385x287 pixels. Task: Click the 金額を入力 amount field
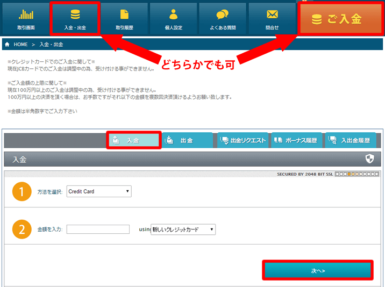(98, 229)
